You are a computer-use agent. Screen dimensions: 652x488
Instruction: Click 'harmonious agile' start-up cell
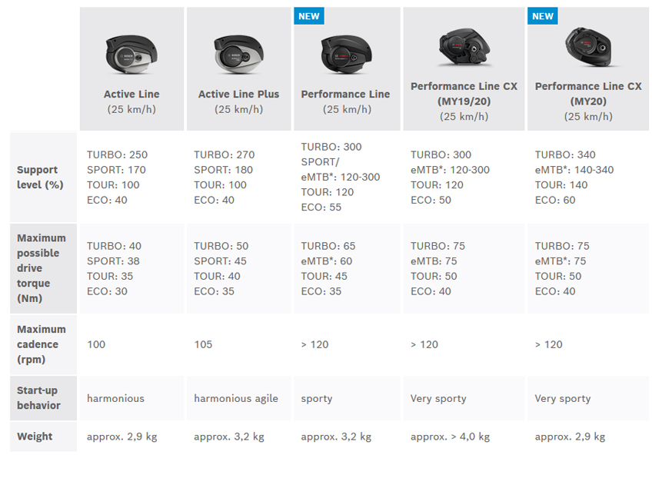(x=236, y=398)
